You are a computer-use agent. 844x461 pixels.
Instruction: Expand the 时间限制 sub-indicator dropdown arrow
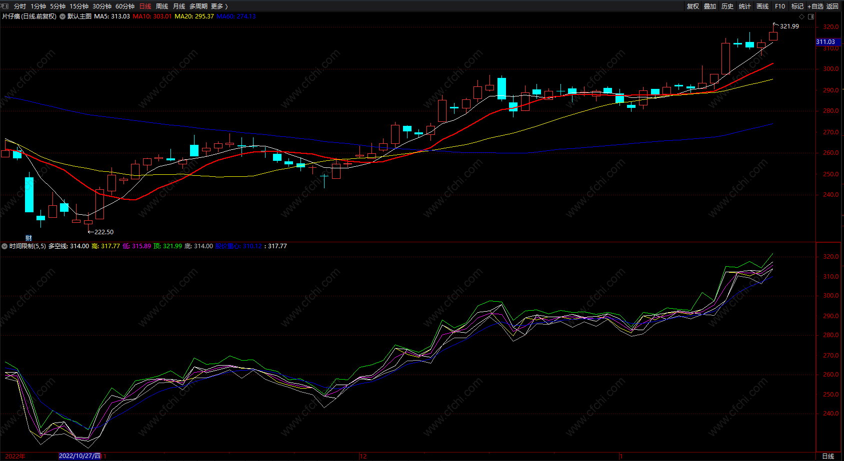(4, 246)
